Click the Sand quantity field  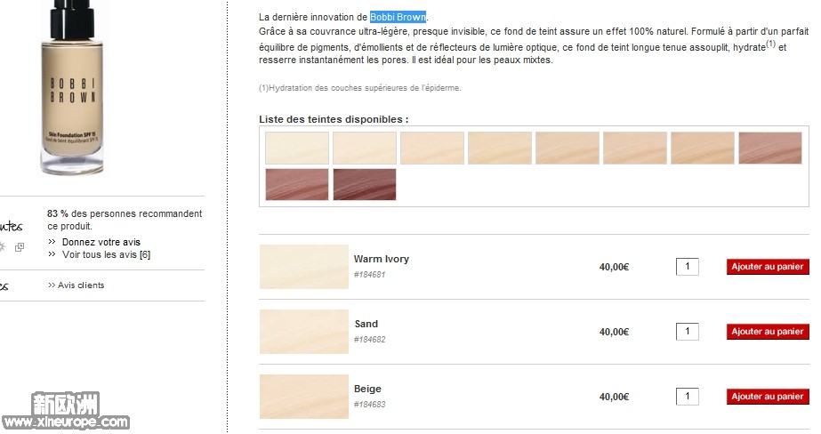click(688, 332)
